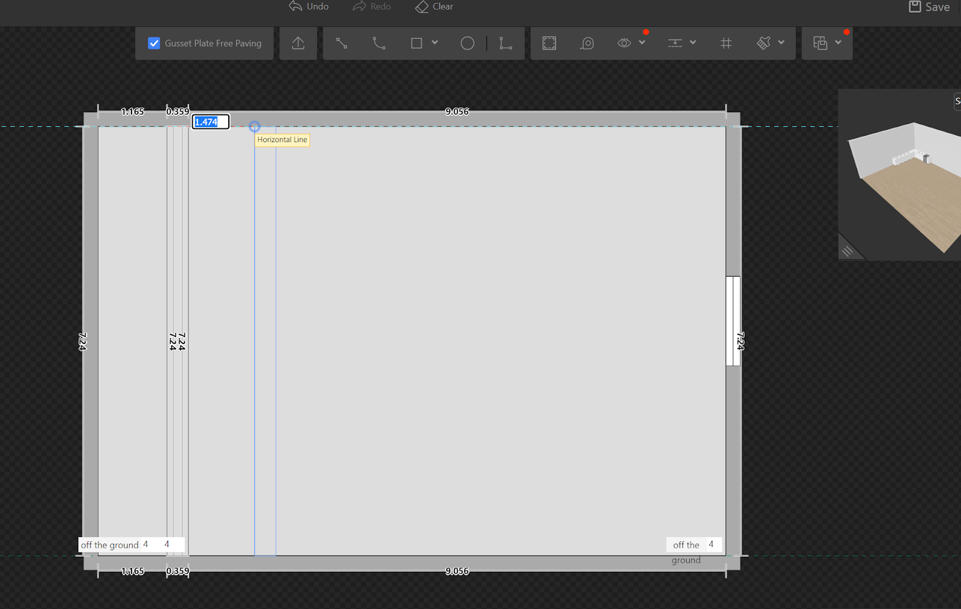The height and width of the screenshot is (609, 961).
Task: Uncheck Gusset Plate Free Paving checkbox
Action: 154,43
